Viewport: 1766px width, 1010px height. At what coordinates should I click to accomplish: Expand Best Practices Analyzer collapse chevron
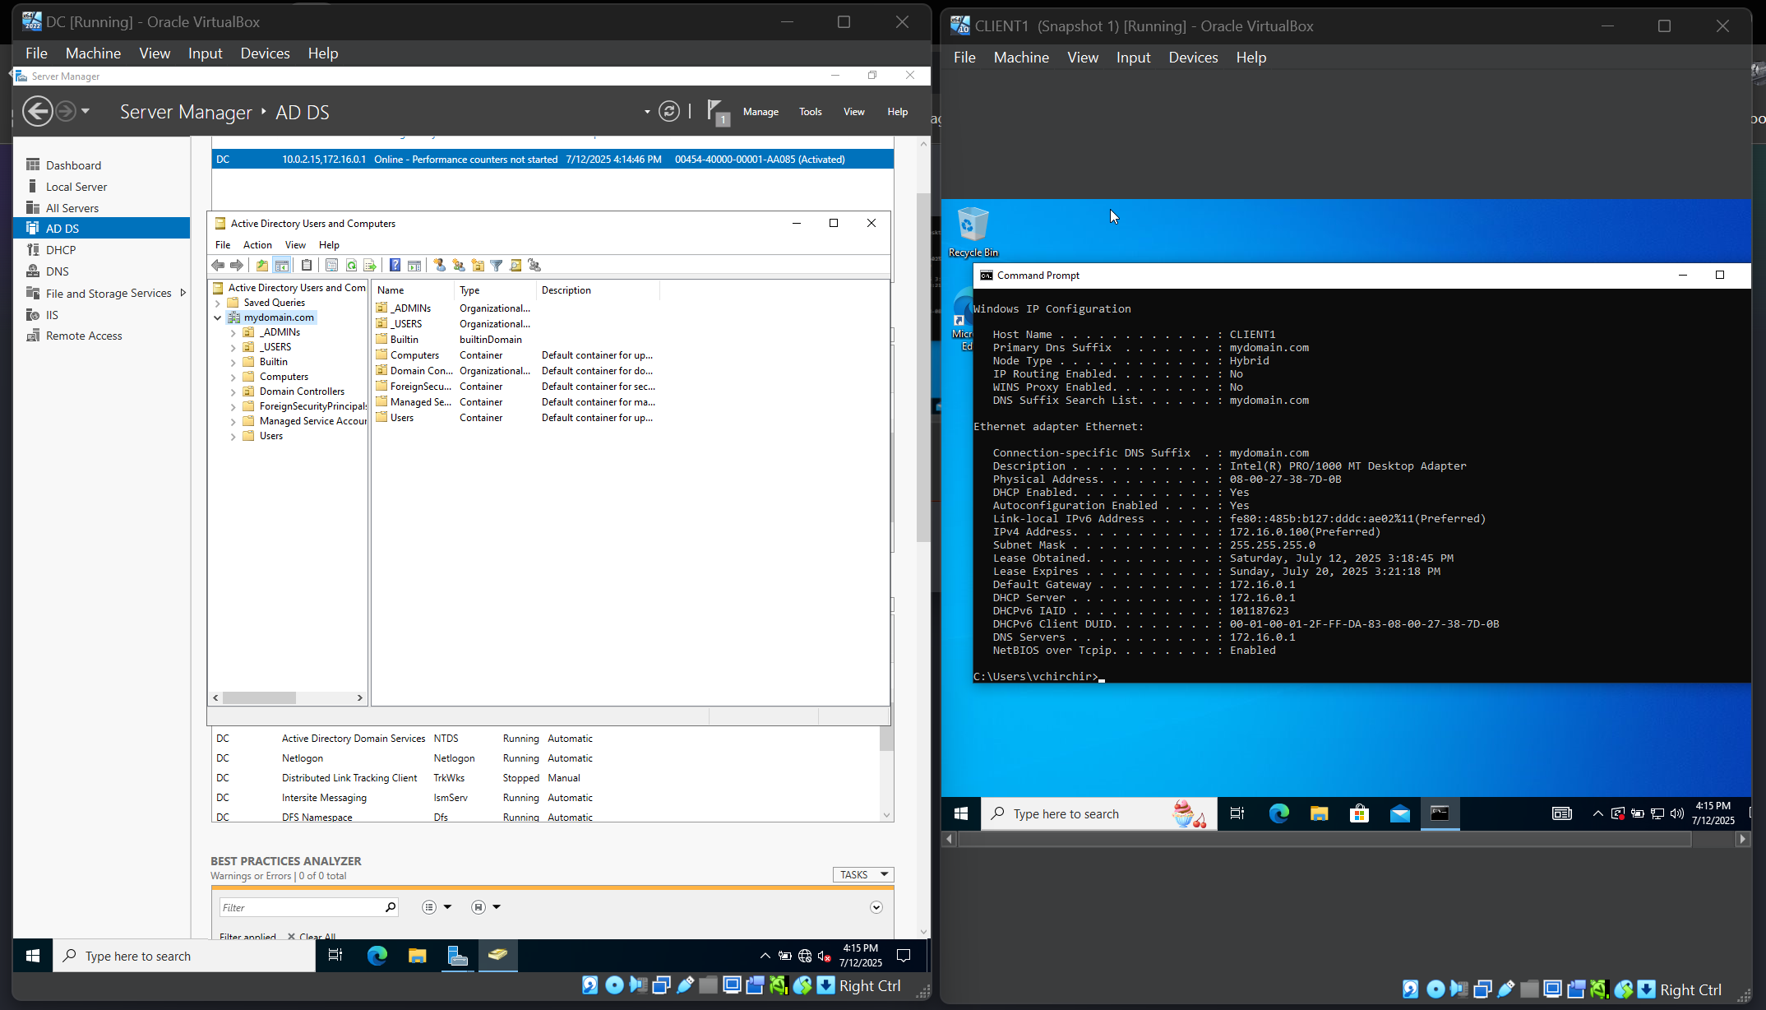[876, 907]
